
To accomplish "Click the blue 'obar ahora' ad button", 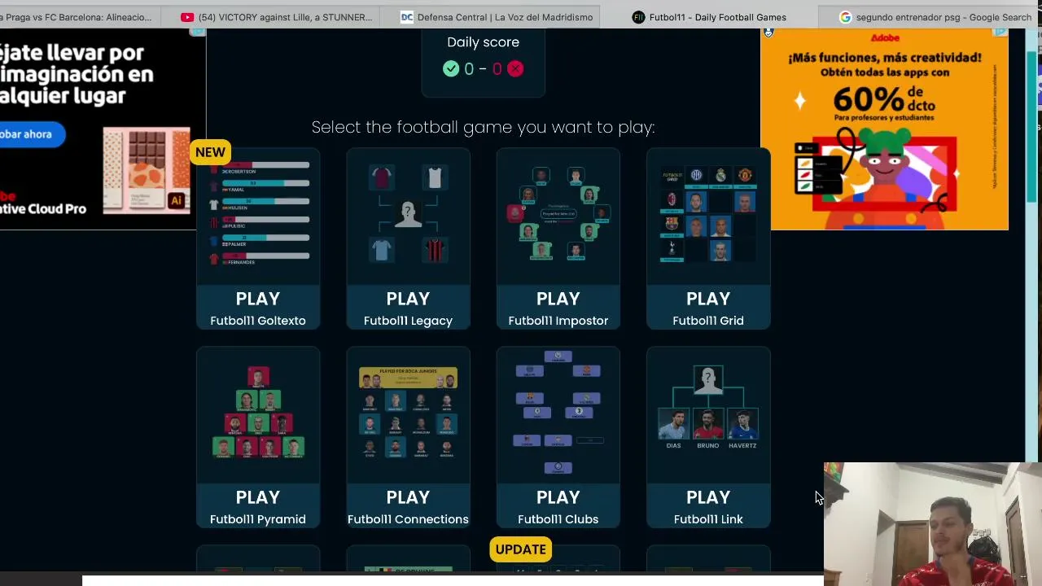I will tap(31, 134).
